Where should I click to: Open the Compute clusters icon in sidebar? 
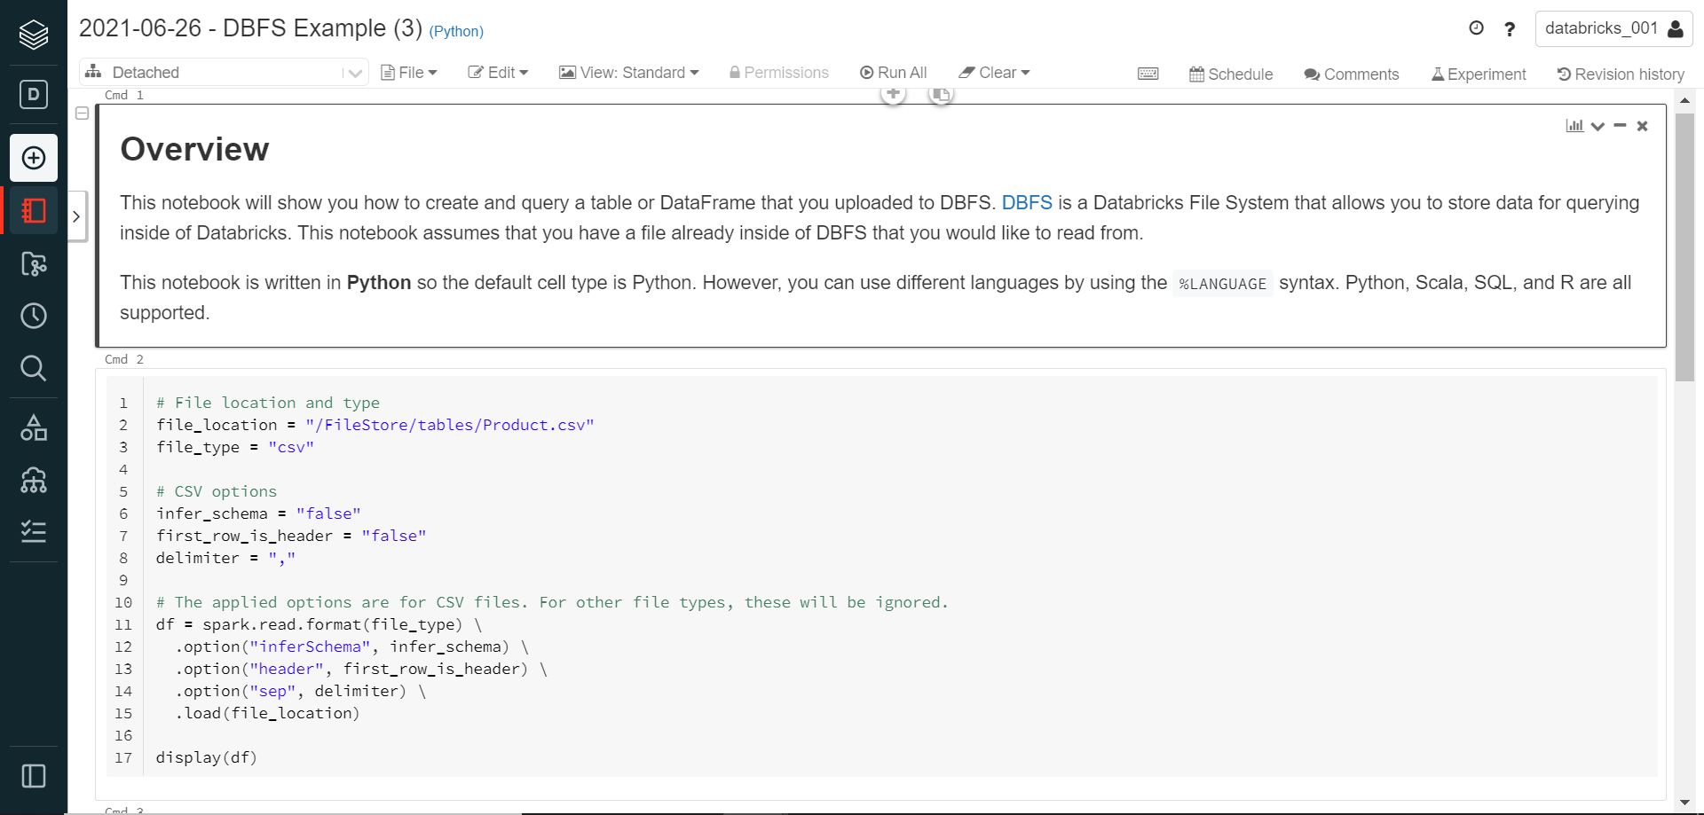point(34,480)
